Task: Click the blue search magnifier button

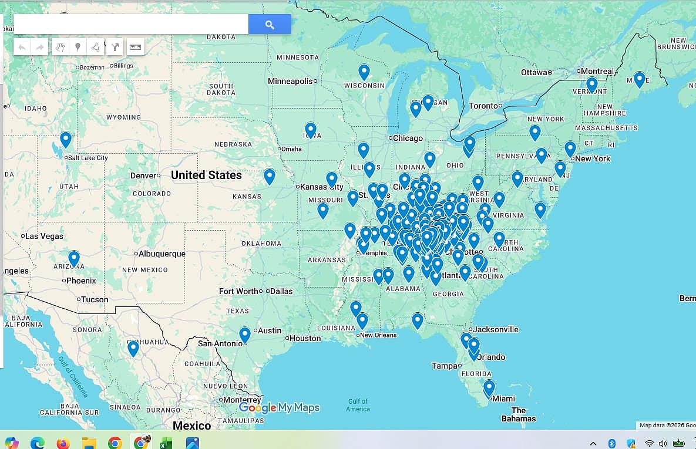Action: click(270, 25)
